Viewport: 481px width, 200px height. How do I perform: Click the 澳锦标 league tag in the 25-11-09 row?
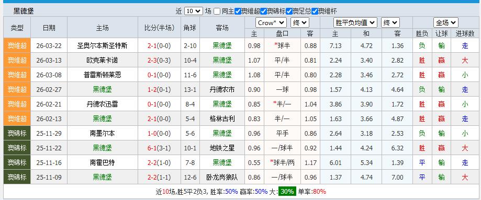[x=17, y=177]
